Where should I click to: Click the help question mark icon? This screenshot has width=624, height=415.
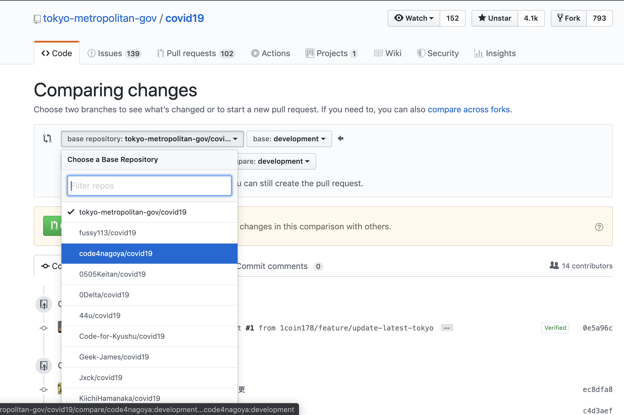599,227
